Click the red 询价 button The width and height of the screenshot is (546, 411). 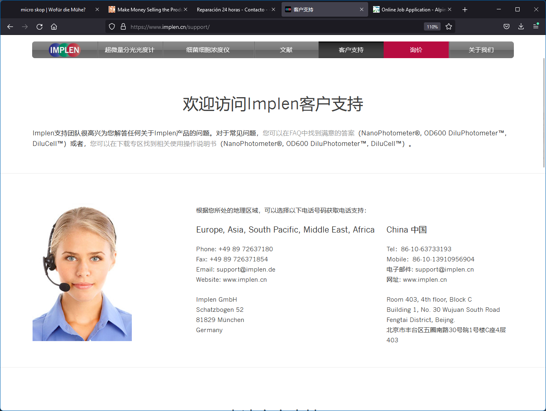pos(416,50)
